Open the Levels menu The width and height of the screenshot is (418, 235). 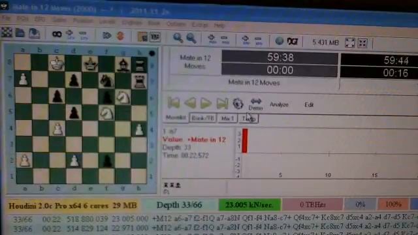click(x=107, y=22)
